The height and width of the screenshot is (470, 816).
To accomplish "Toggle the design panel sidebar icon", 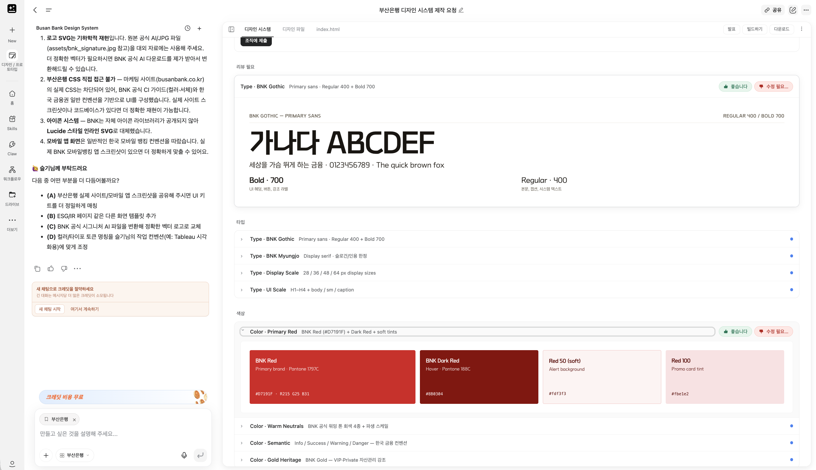I will [x=231, y=29].
